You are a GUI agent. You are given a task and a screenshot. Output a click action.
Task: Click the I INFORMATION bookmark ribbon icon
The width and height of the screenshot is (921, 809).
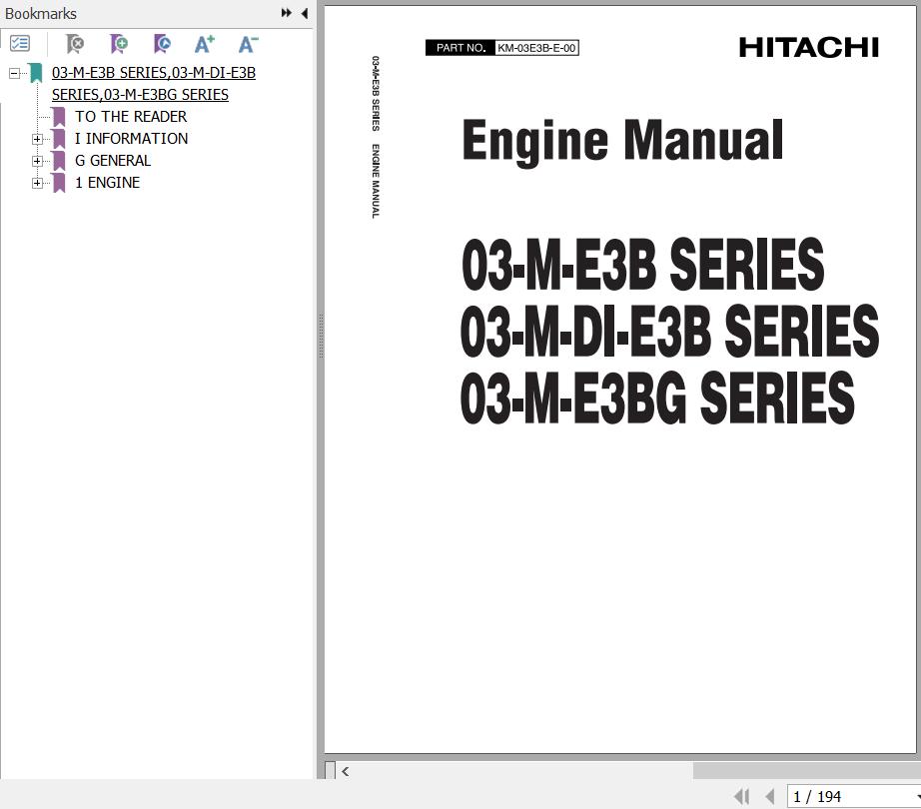(59, 139)
